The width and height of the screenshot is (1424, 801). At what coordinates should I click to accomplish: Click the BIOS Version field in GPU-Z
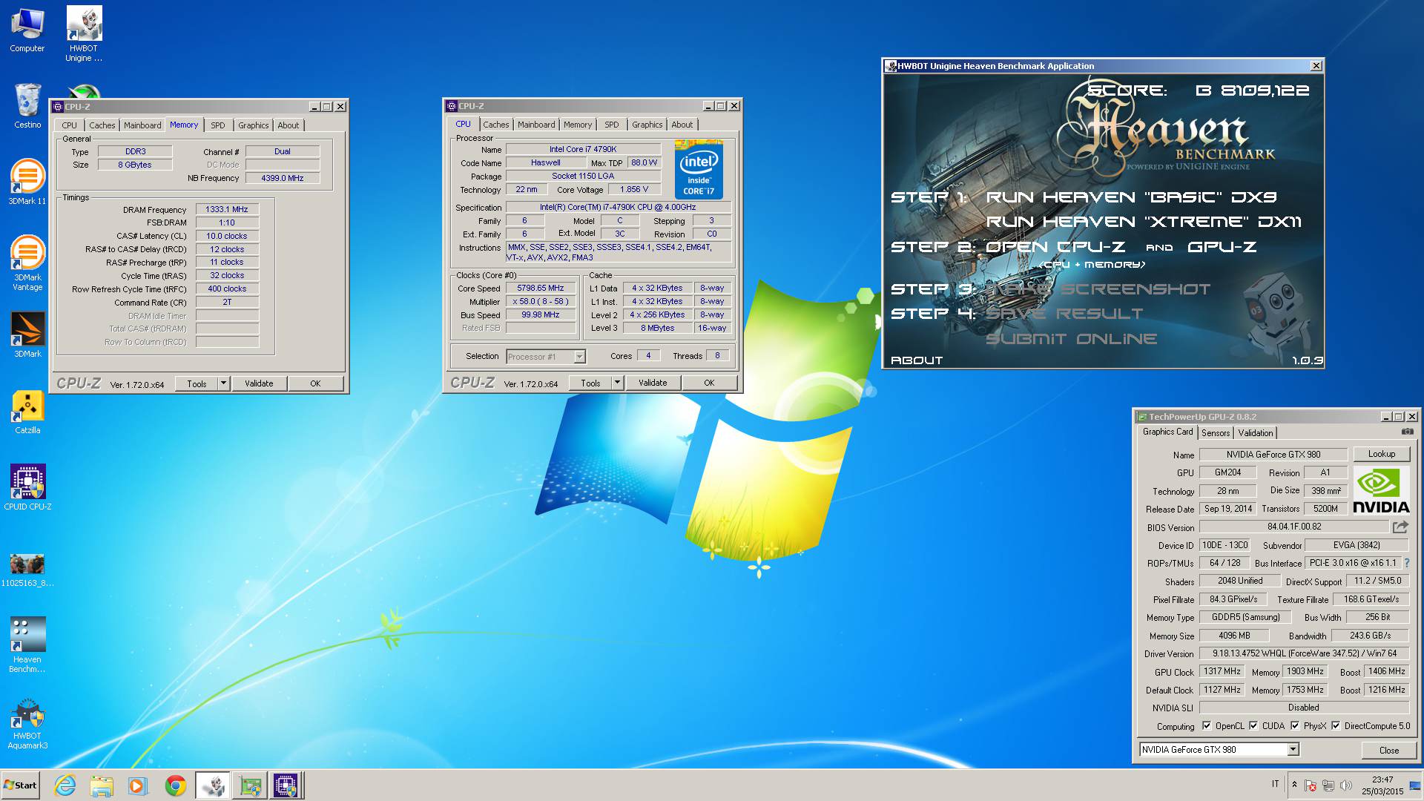click(x=1293, y=527)
